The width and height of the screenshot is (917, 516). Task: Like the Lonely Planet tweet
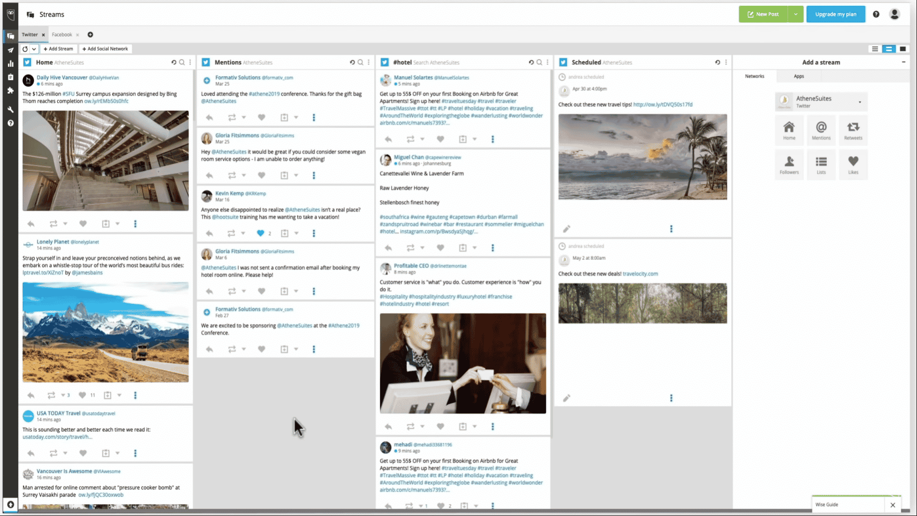82,395
